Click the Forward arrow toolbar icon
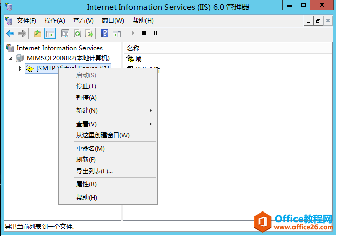The width and height of the screenshot is (337, 236). 22,33
